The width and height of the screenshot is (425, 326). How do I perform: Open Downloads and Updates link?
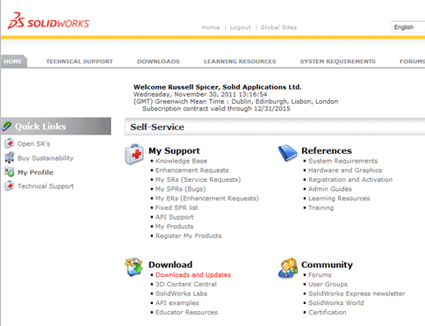coord(193,275)
